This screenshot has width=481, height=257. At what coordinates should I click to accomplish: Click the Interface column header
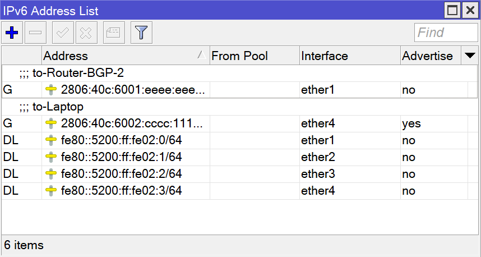tap(349, 56)
